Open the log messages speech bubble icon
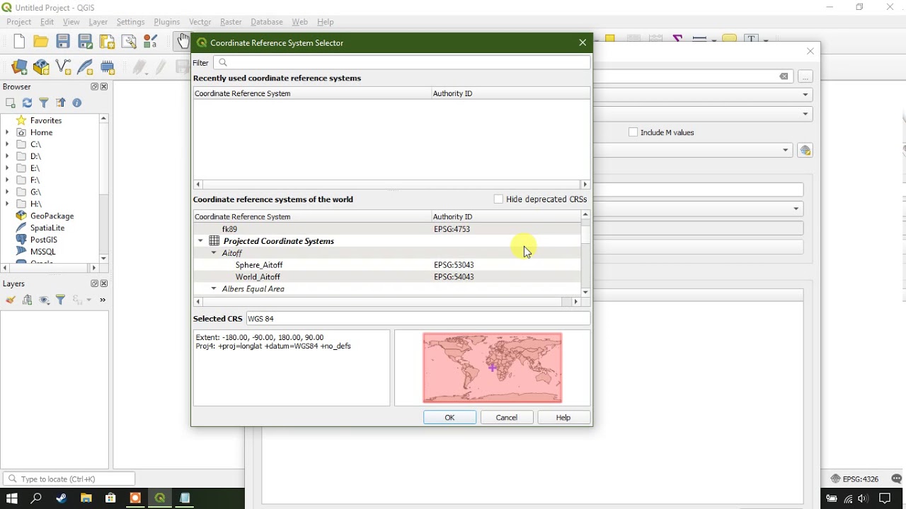The width and height of the screenshot is (906, 509). click(x=897, y=479)
